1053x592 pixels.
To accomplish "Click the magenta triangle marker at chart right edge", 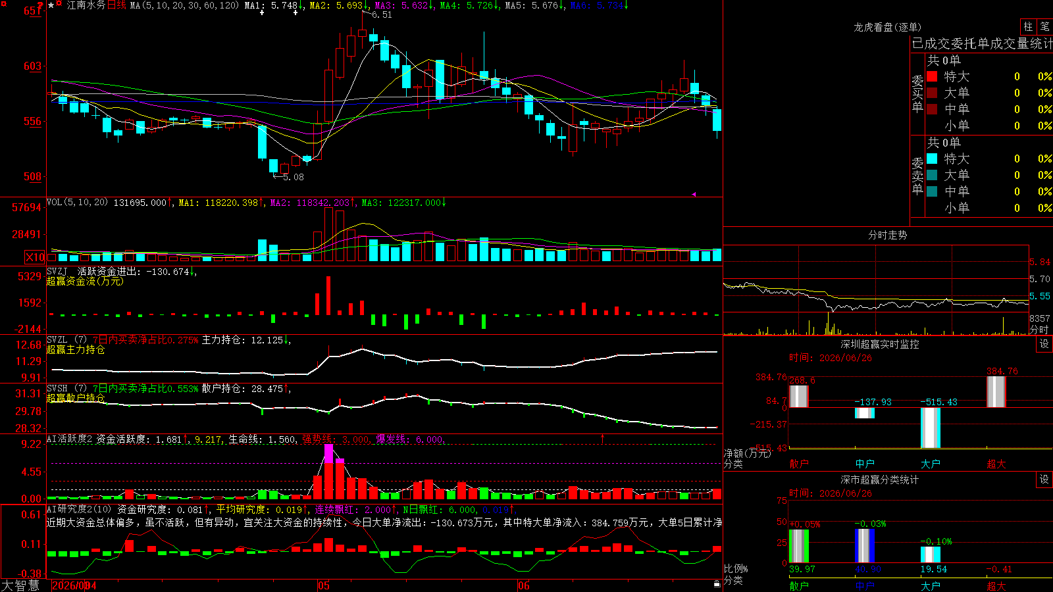I will tap(694, 194).
